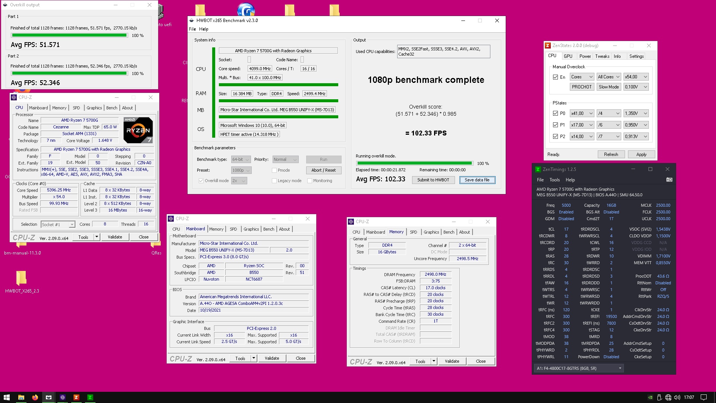The width and height of the screenshot is (716, 403).
Task: Open the safely remove hardware tray icon
Action: coord(659,397)
